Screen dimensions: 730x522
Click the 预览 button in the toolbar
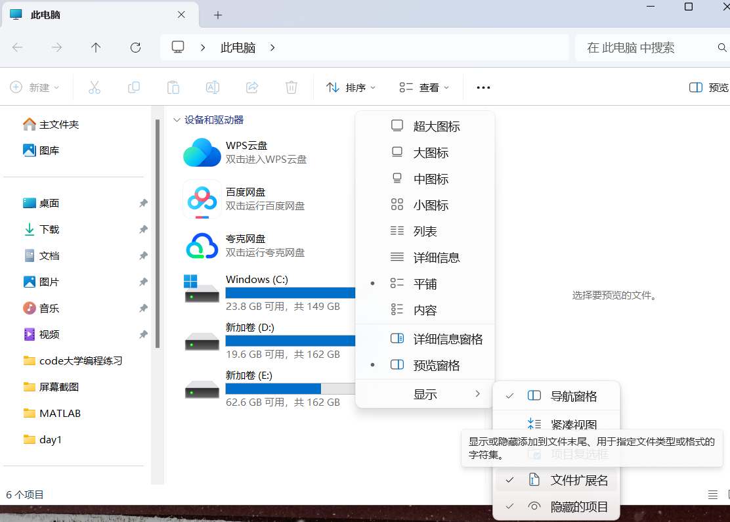click(708, 87)
